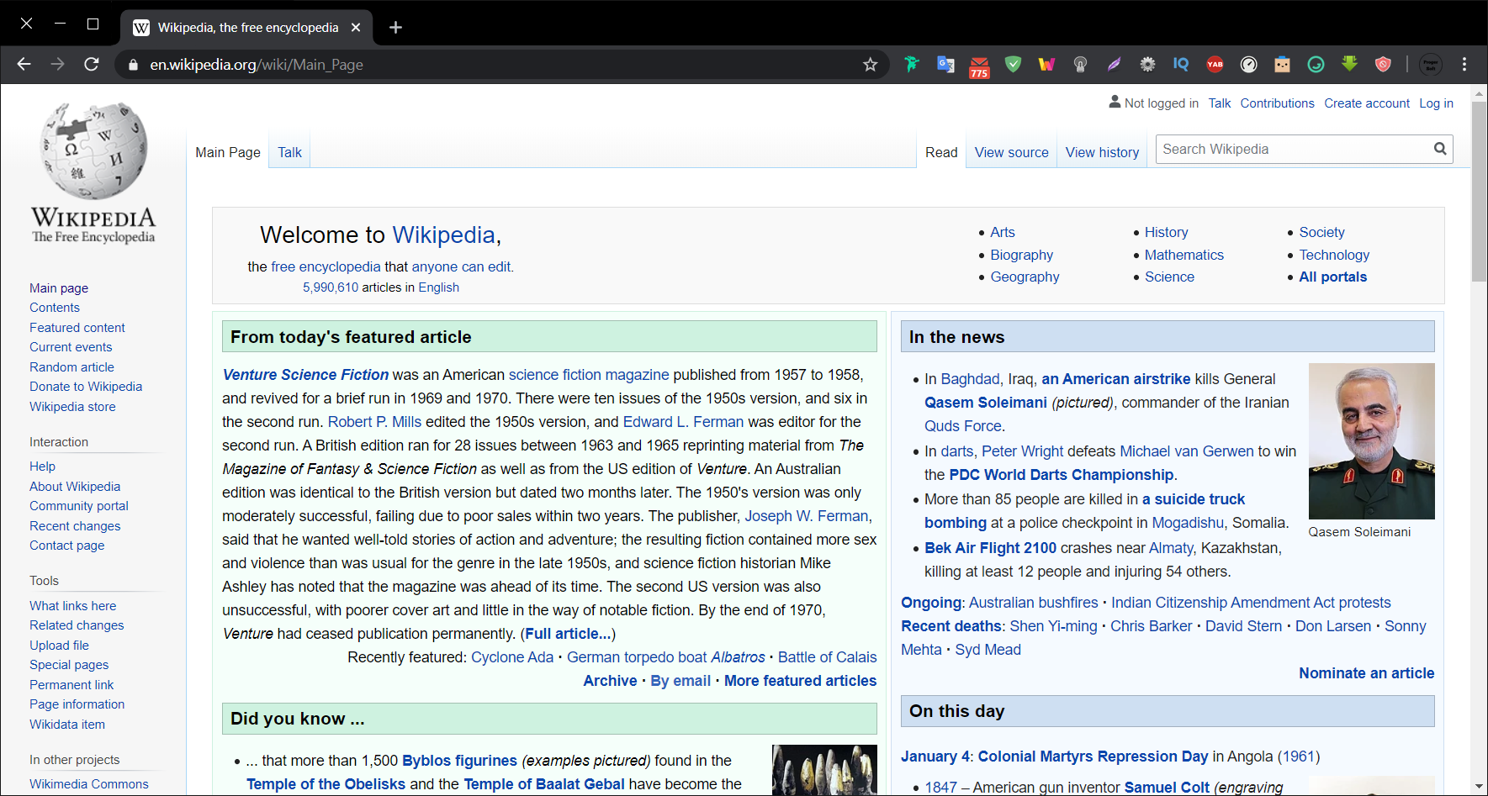This screenshot has height=796, width=1488.
Task: Click the Qasem Soleimani photo thumbnail
Action: pos(1371,441)
